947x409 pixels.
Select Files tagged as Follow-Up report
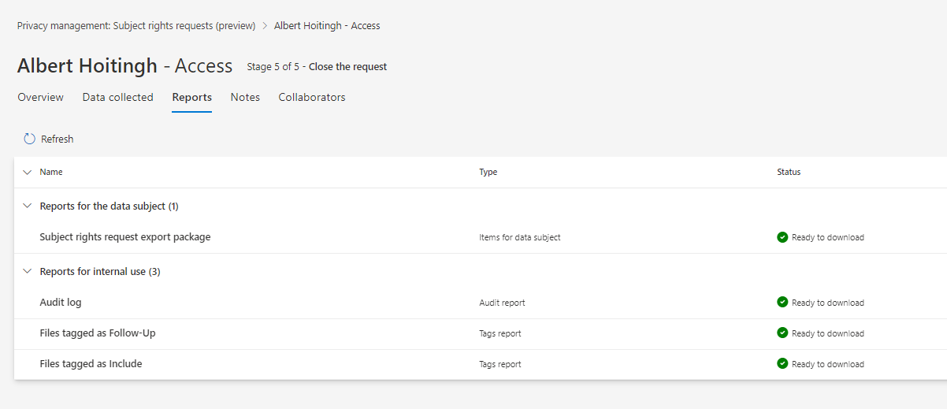click(98, 333)
